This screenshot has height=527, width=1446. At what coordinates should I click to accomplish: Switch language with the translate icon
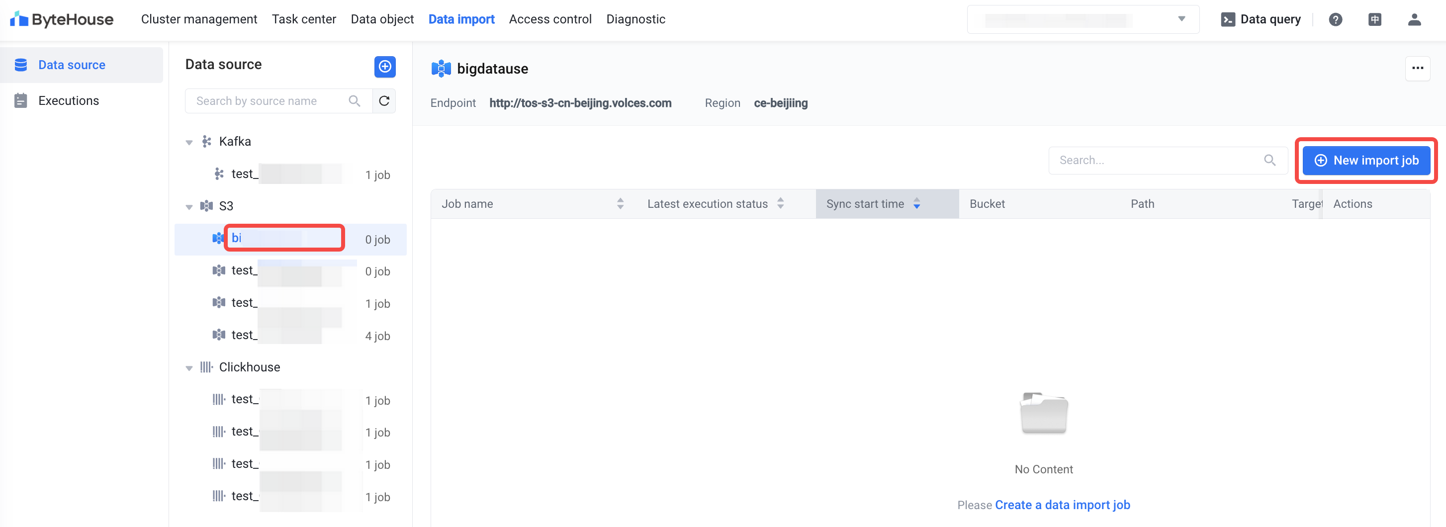[1374, 20]
